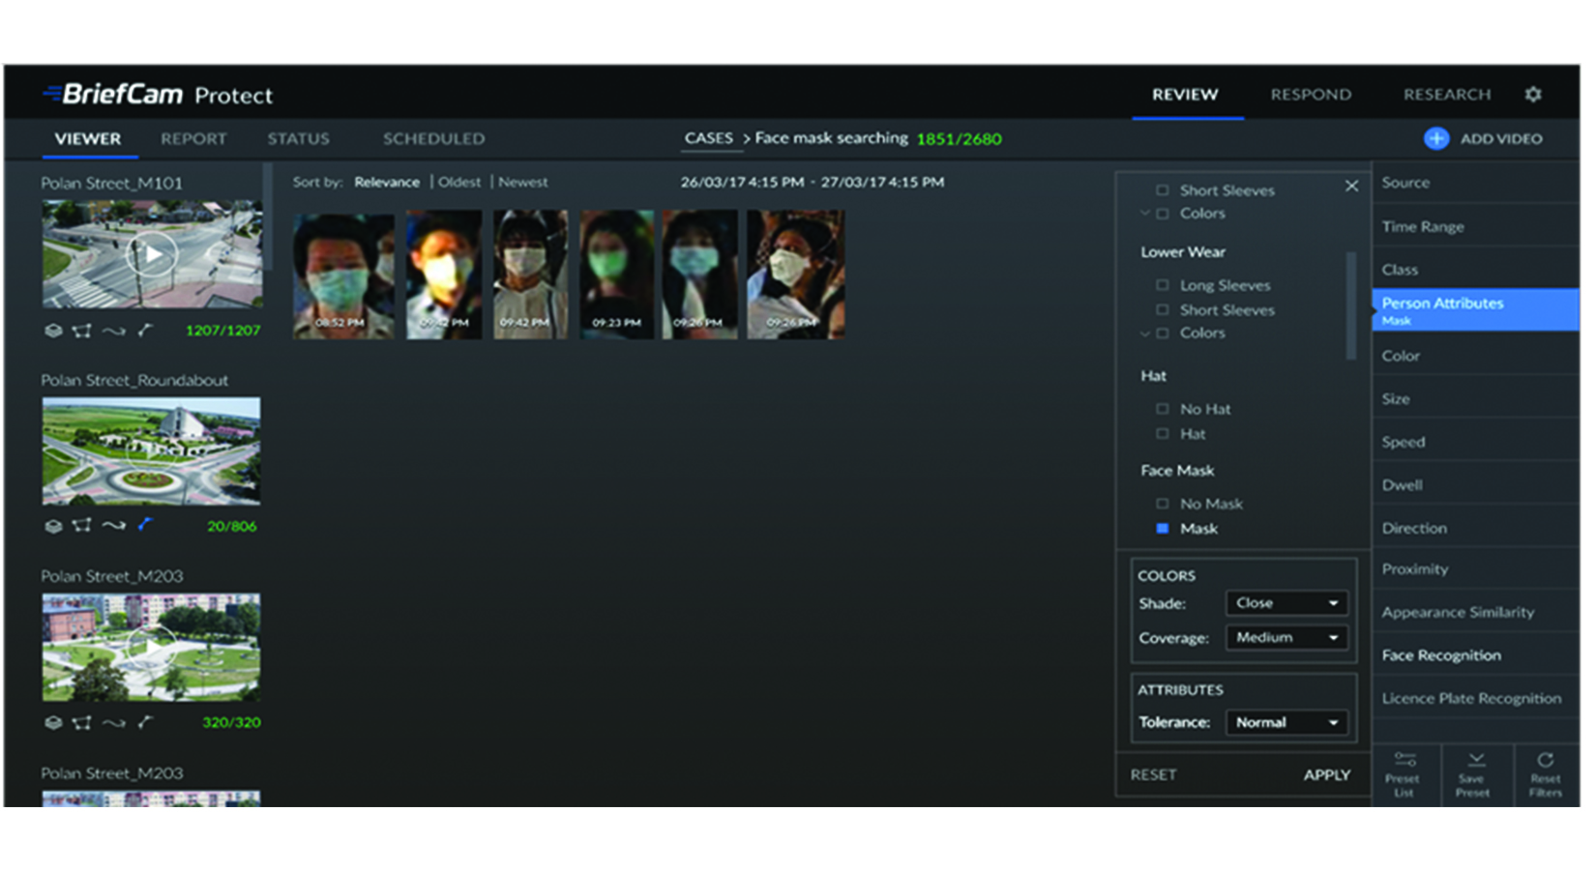Enable the No Mask checkbox
Screen dimensions: 1596x870
coord(1163,504)
